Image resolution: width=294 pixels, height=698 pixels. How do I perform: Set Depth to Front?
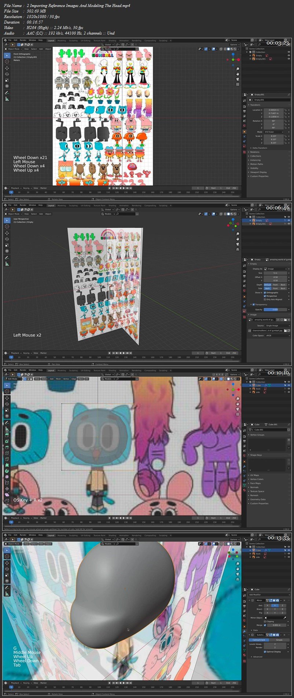click(x=275, y=285)
